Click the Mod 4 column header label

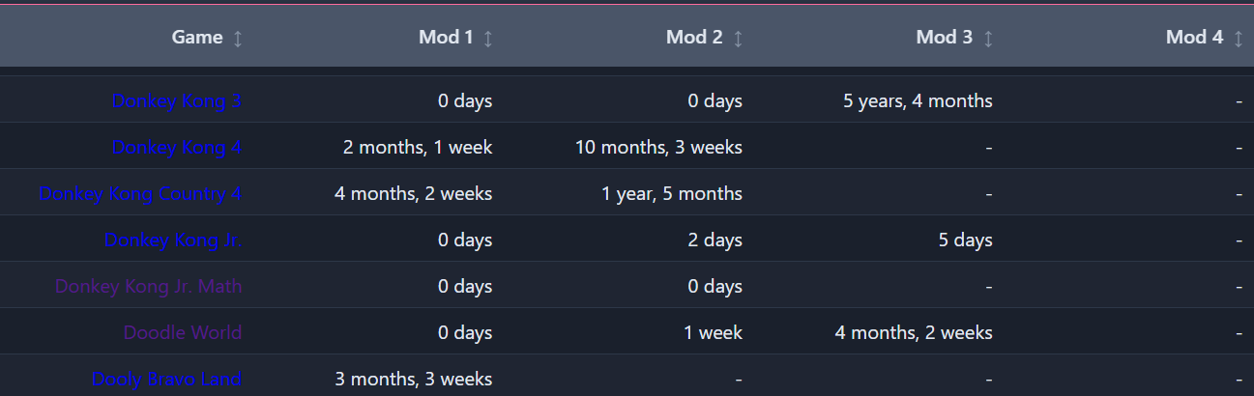pos(1194,38)
